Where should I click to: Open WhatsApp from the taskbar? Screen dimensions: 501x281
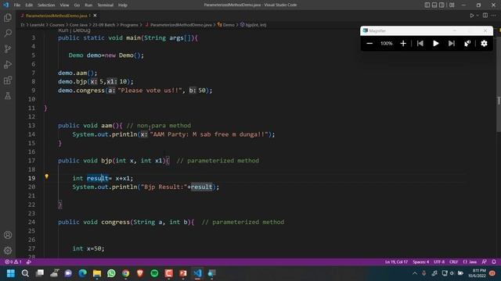point(111,273)
